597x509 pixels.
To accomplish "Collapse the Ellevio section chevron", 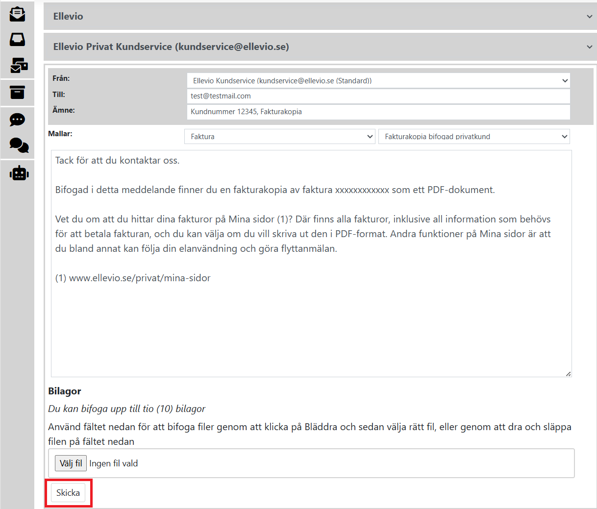I will pyautogui.click(x=589, y=17).
